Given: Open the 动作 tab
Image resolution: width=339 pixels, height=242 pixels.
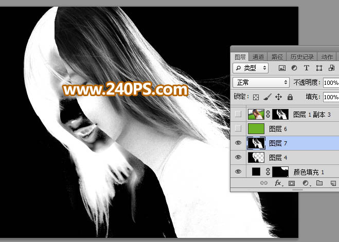Looking at the screenshot, I should click(327, 57).
